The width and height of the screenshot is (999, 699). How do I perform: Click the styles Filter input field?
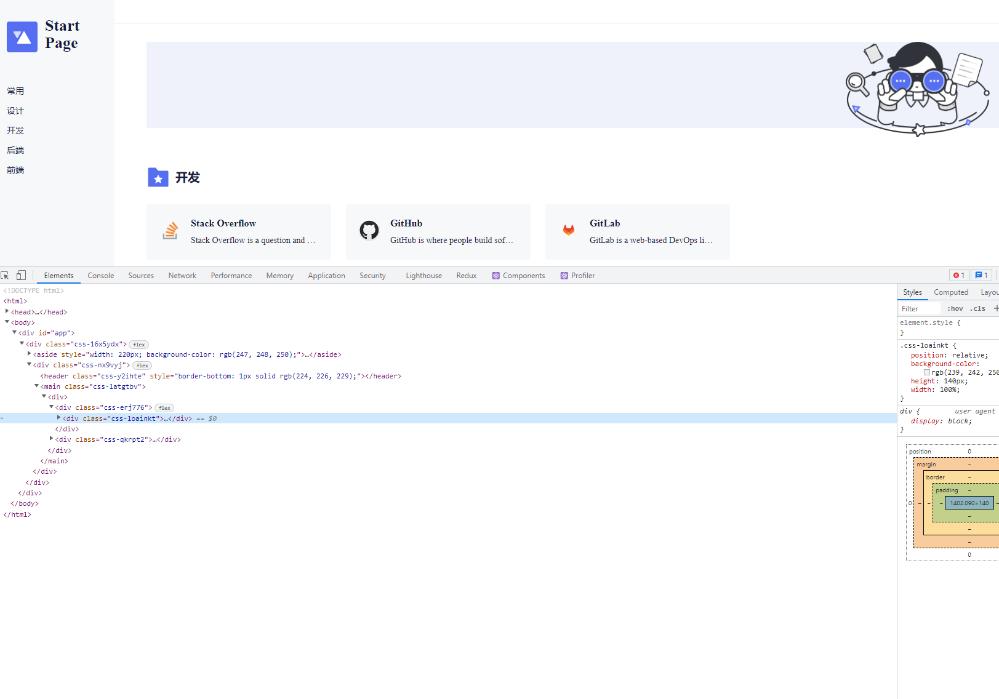(x=920, y=308)
